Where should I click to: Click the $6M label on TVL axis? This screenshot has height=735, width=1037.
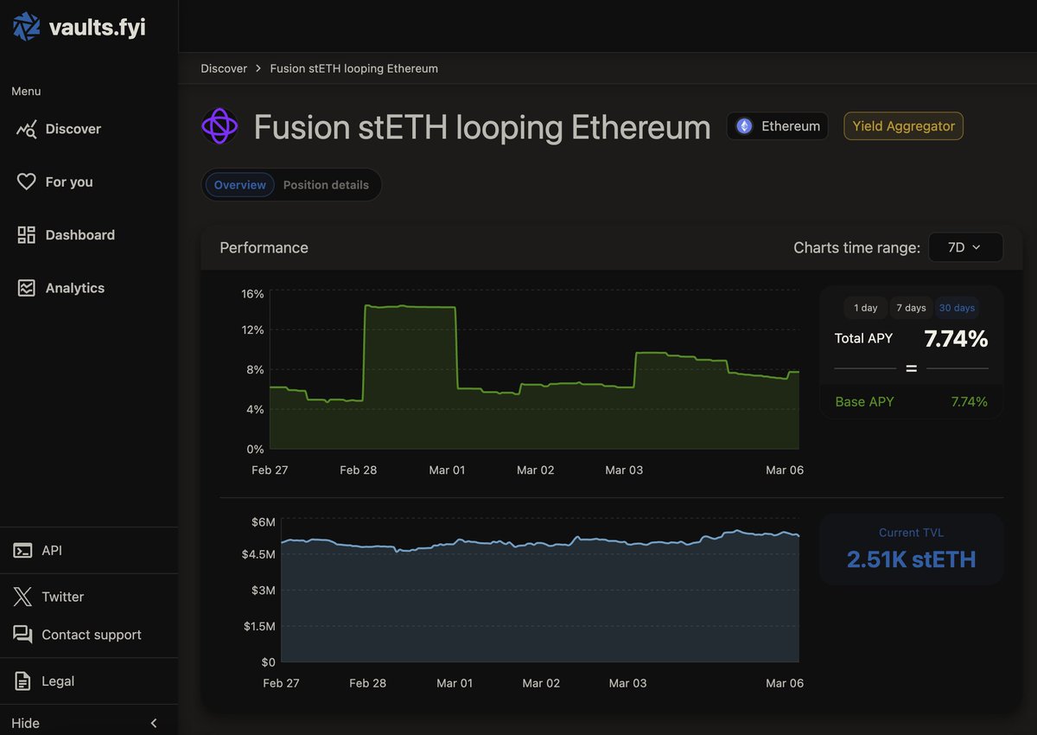click(x=264, y=522)
